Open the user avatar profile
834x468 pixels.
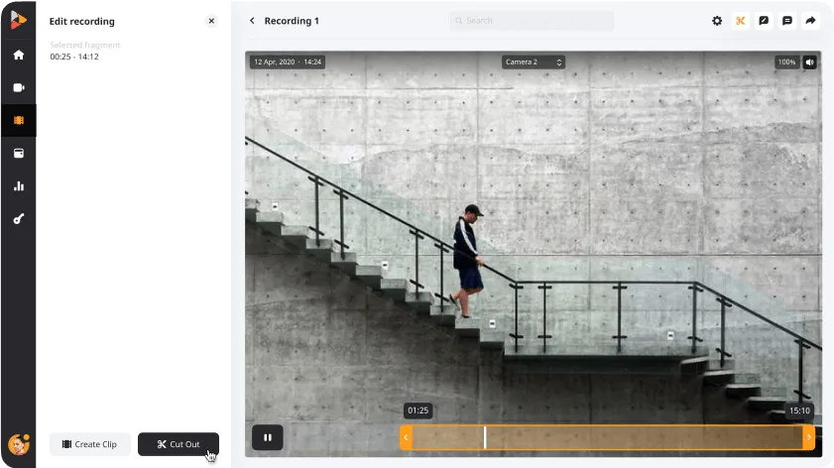pyautogui.click(x=19, y=444)
